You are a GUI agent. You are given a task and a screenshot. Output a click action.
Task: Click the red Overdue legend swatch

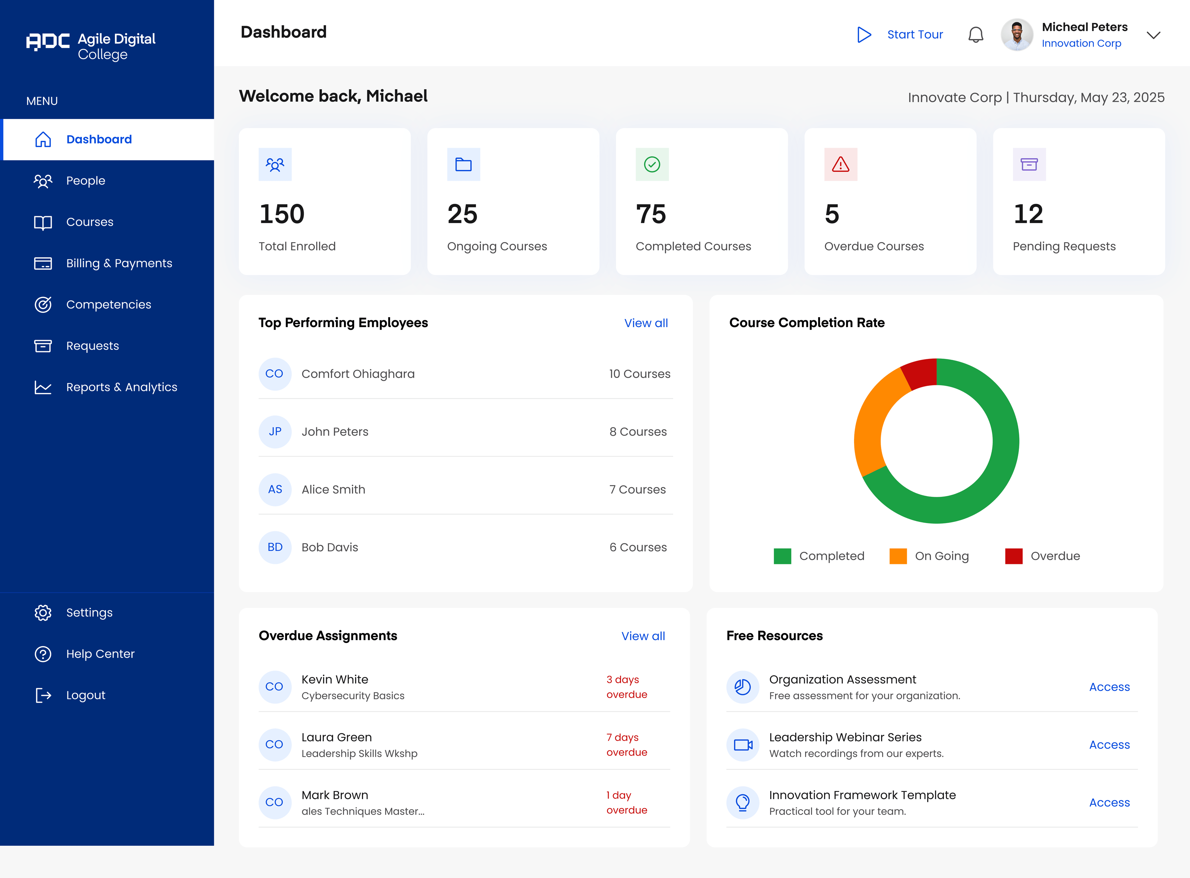1014,557
